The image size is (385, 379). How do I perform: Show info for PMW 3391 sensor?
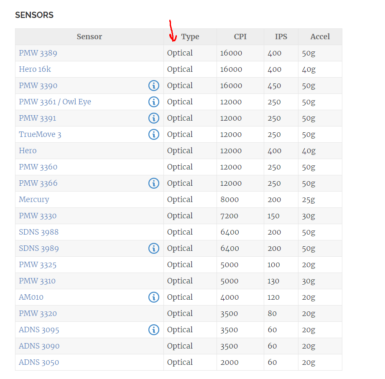154,118
